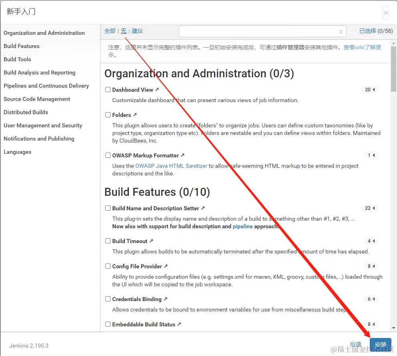Open Folders plugin external link arrow
Image resolution: width=397 pixels, height=356 pixels.
coord(135,115)
